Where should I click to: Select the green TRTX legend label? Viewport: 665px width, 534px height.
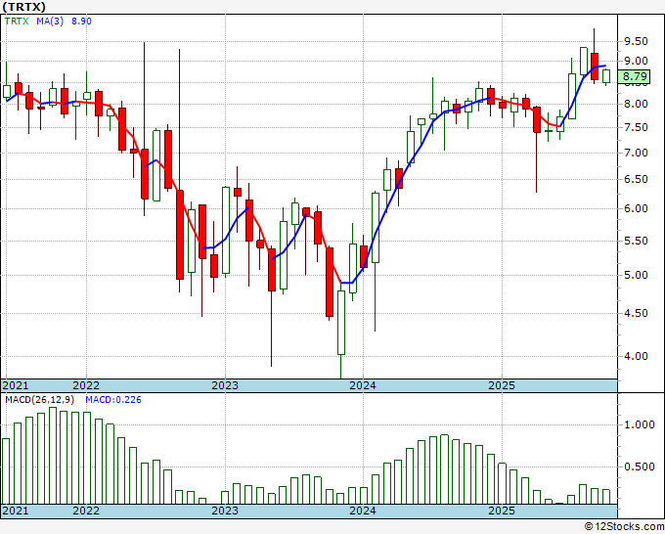[x=17, y=22]
